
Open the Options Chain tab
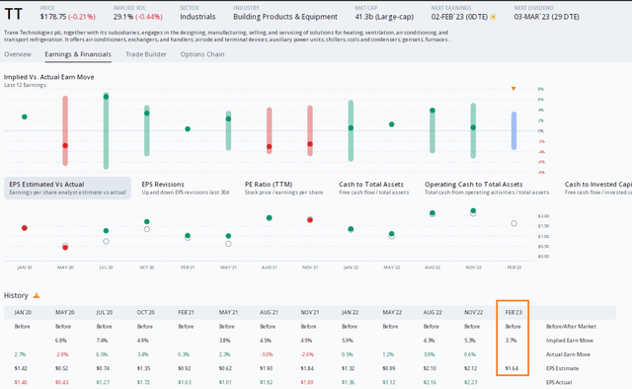click(202, 54)
